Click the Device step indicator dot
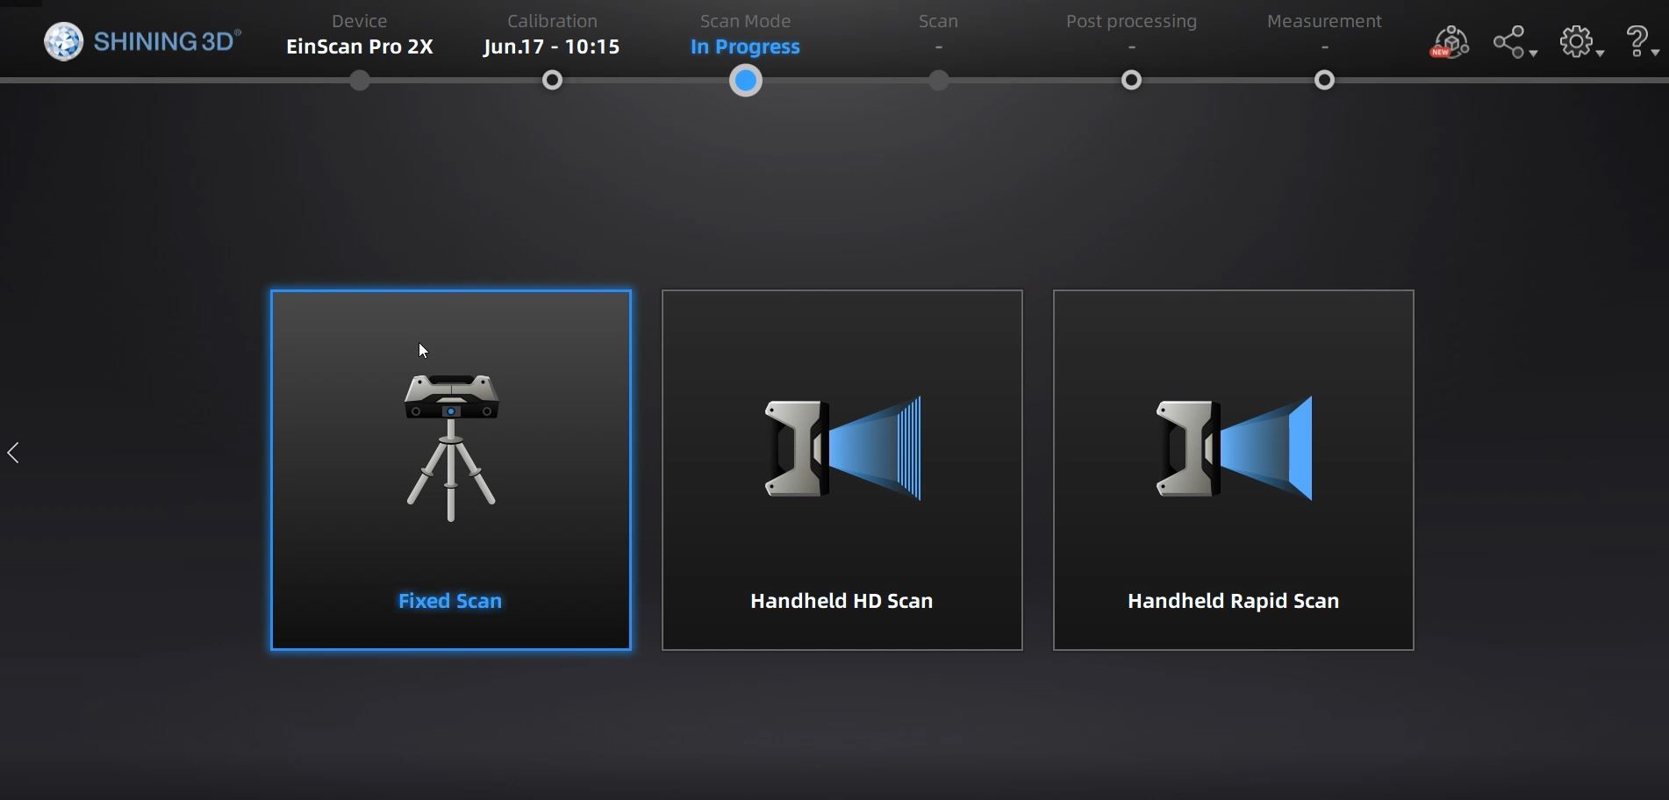Image resolution: width=1669 pixels, height=800 pixels. point(359,80)
